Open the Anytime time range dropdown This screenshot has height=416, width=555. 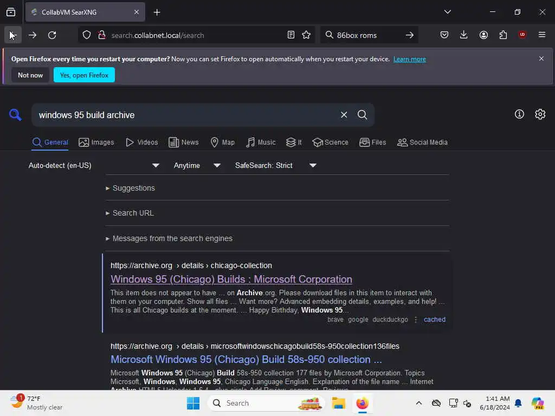pos(197,166)
